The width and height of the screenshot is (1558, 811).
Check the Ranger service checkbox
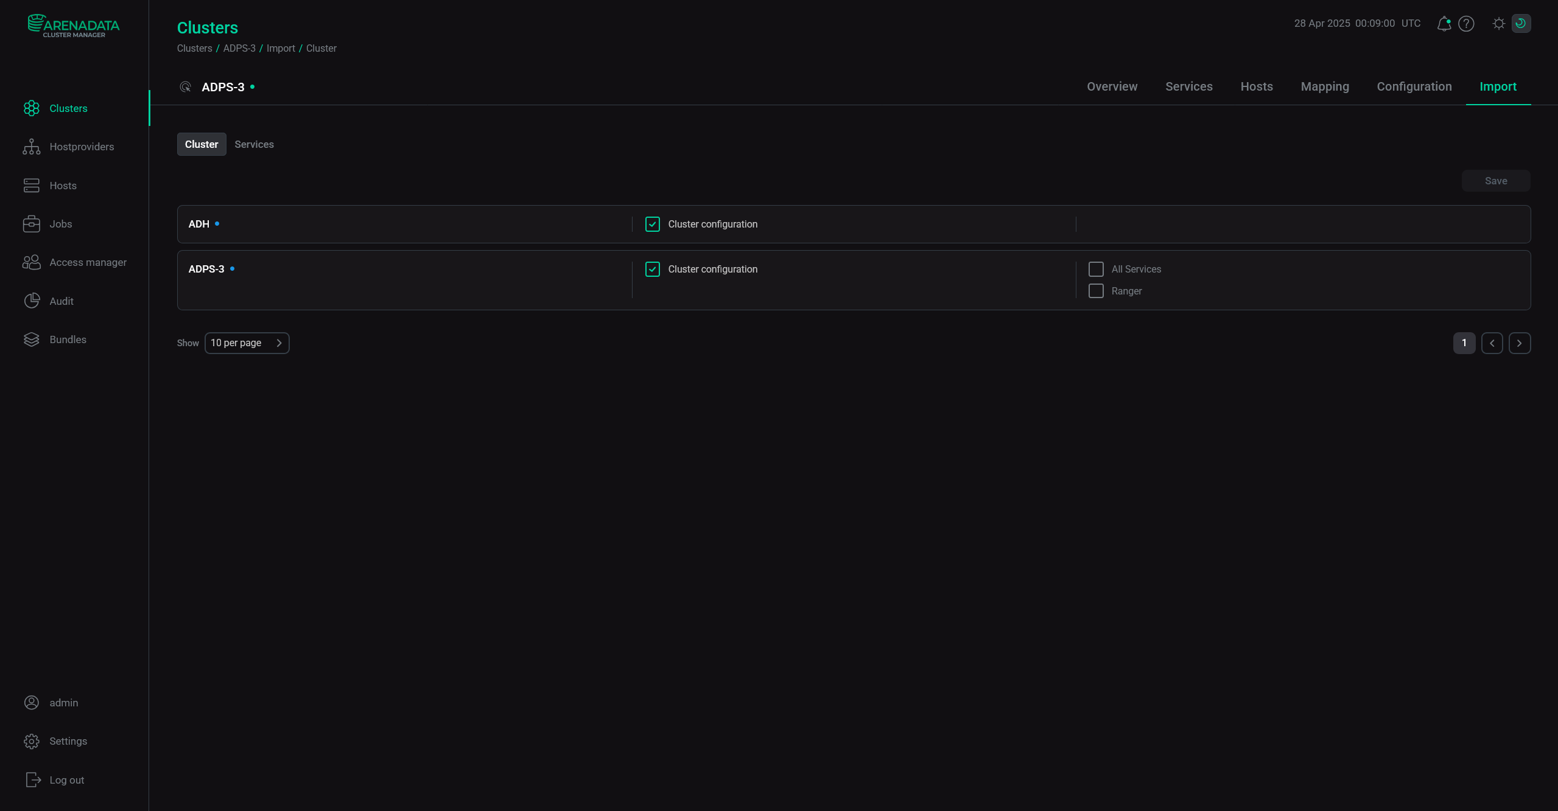(1096, 291)
